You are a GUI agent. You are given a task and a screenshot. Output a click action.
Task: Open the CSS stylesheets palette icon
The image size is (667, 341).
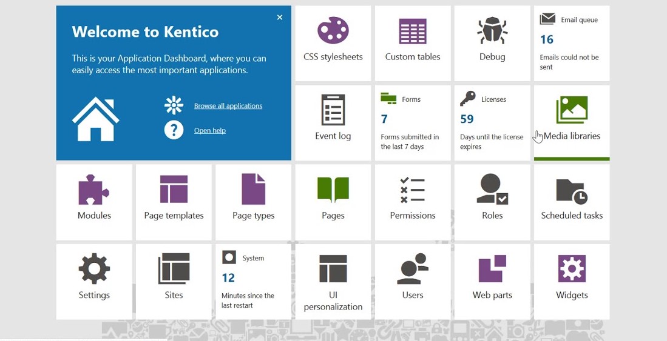tap(333, 30)
